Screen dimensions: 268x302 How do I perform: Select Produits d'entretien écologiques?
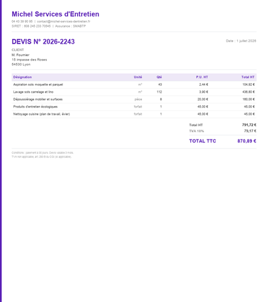pos(36,107)
